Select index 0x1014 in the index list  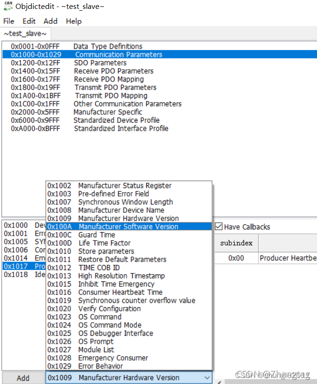pos(24,258)
